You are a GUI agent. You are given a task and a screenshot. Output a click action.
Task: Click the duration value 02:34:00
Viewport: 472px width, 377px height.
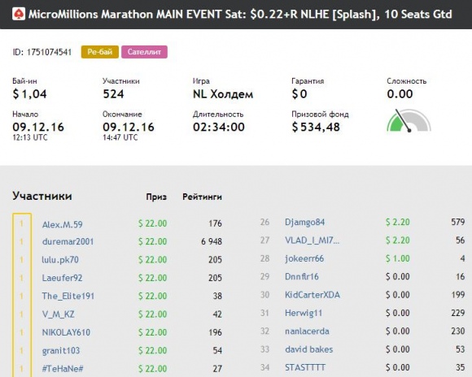point(219,128)
